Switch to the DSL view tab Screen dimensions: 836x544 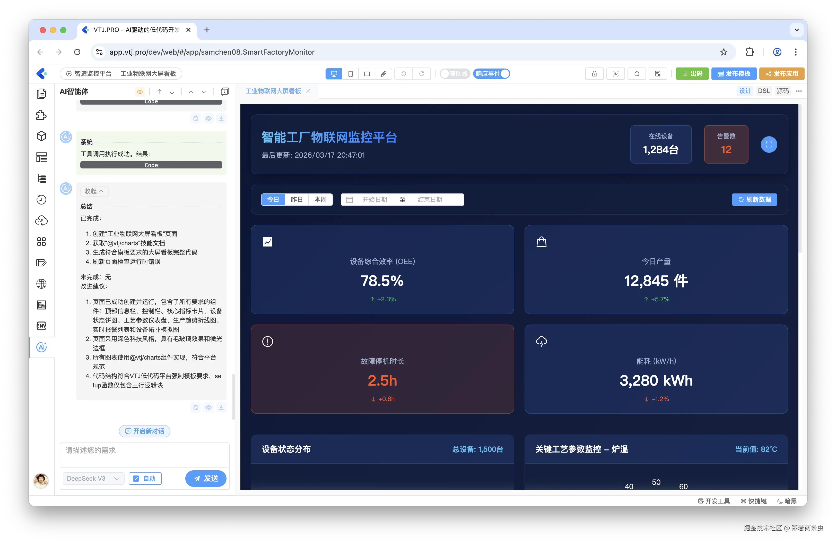click(x=764, y=91)
